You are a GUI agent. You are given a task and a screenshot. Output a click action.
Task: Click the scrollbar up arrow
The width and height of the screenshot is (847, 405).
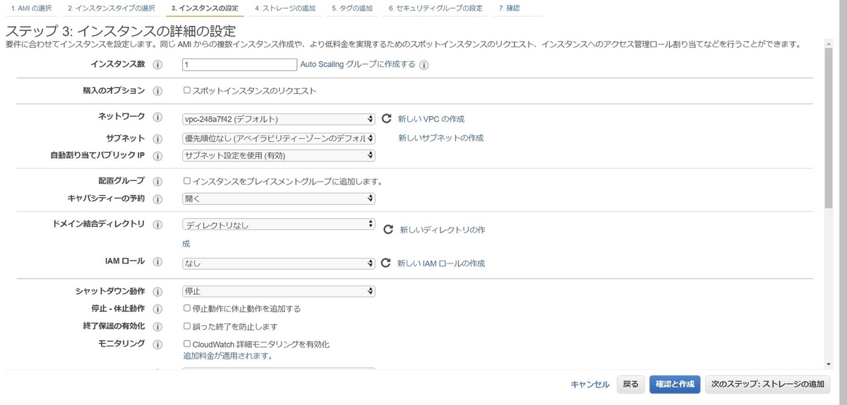click(x=829, y=44)
